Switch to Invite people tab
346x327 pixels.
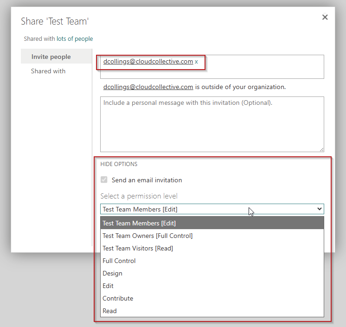51,57
